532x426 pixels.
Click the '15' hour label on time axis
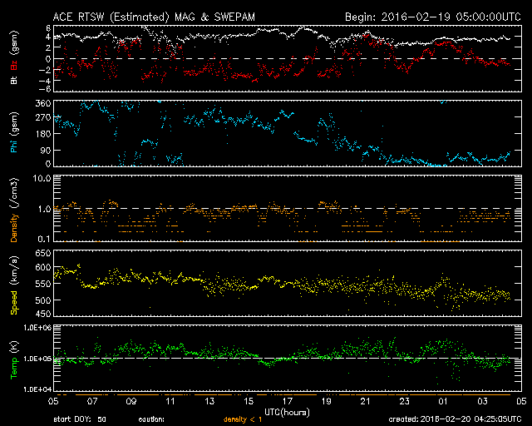click(249, 402)
